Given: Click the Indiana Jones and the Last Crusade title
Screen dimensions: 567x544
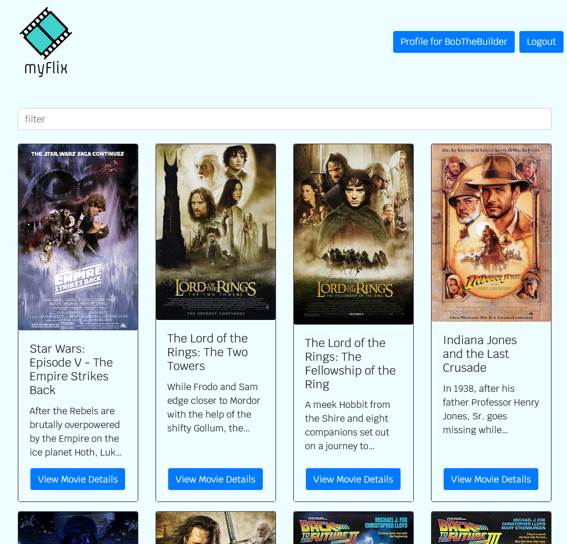Looking at the screenshot, I should pyautogui.click(x=480, y=353).
